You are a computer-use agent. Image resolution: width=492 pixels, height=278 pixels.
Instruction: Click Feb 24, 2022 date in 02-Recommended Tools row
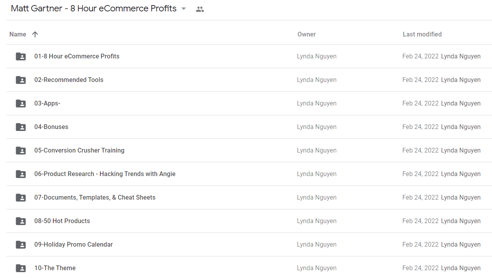[x=420, y=80]
